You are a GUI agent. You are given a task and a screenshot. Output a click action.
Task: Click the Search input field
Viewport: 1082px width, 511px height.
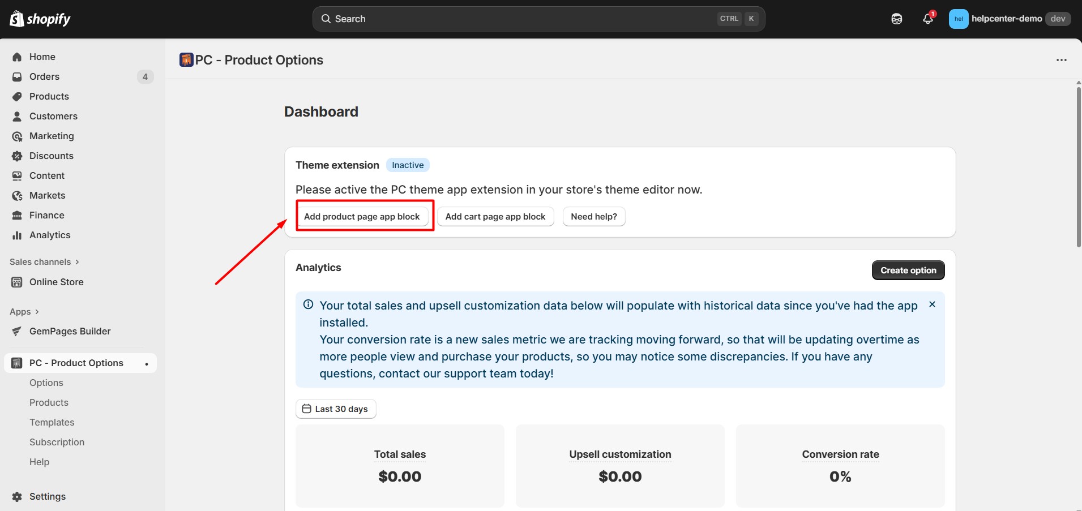point(521,19)
